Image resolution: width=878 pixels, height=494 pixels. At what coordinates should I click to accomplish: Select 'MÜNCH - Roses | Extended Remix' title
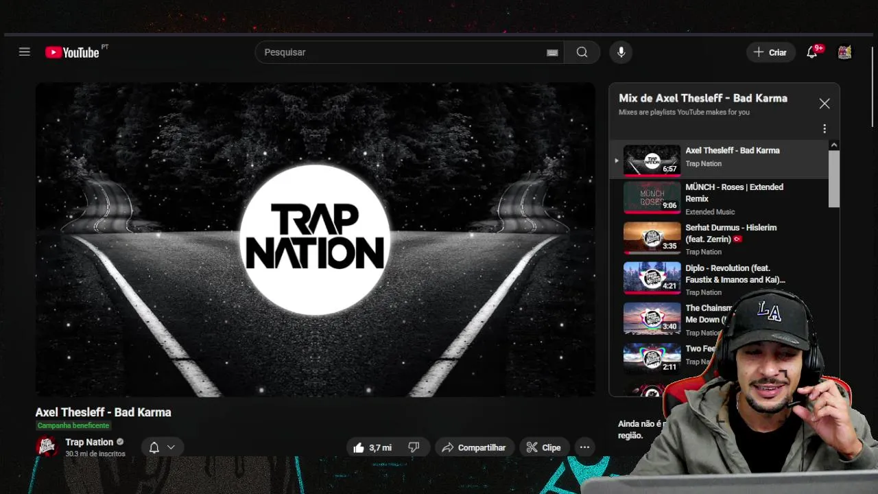pyautogui.click(x=734, y=193)
